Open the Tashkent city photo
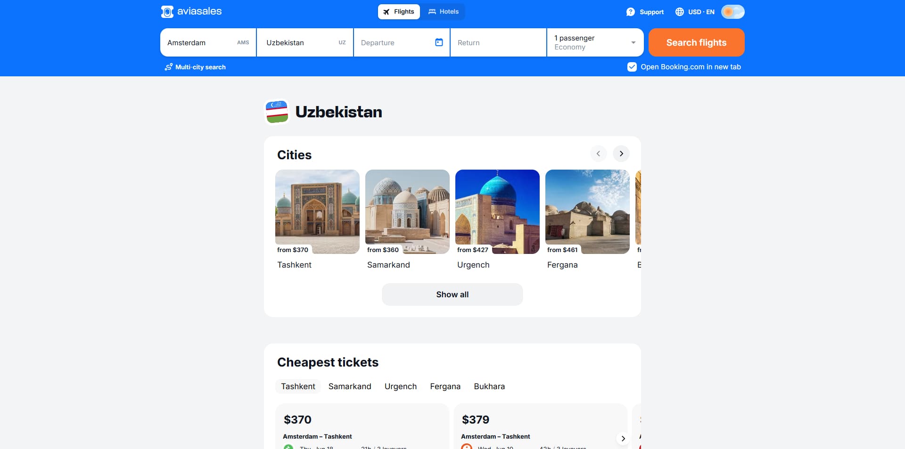The image size is (905, 449). (317, 212)
